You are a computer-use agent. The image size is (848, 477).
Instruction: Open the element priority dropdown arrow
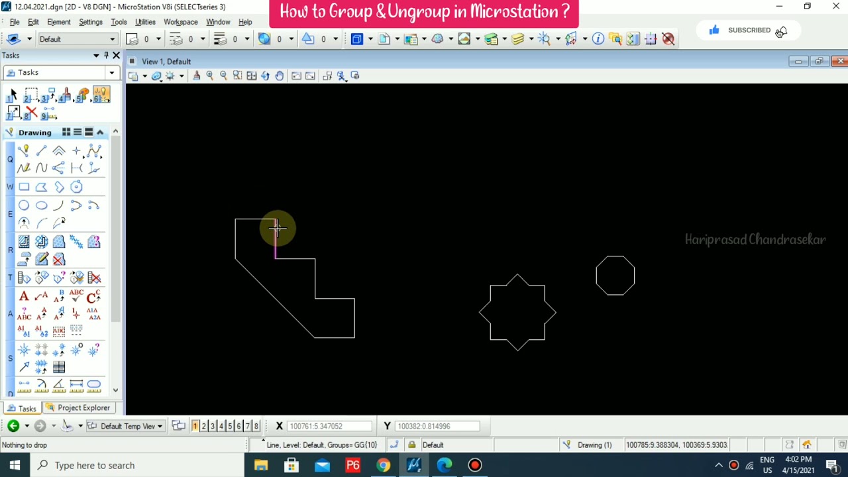click(x=335, y=39)
